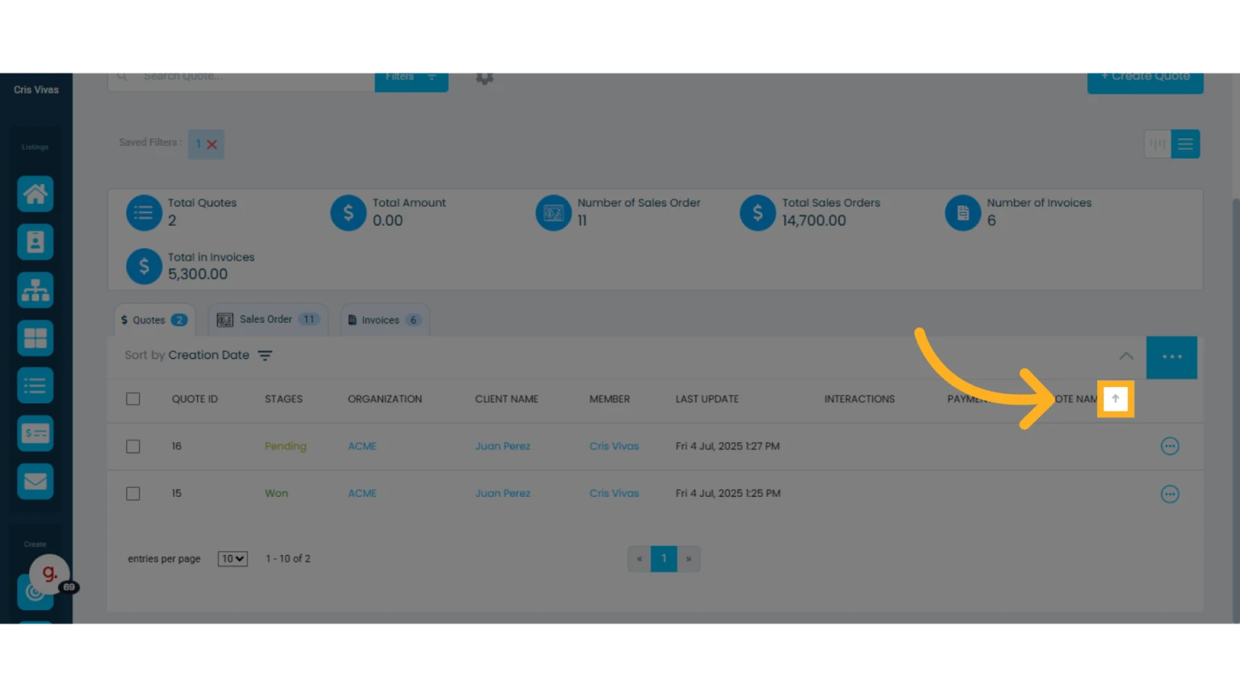Click the Cris Vivas name in sidebar

pos(36,90)
